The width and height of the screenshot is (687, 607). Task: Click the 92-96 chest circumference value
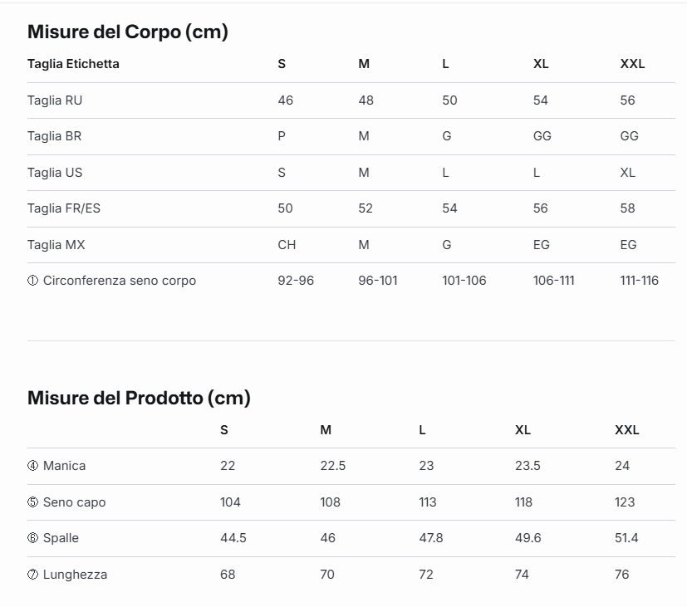pyautogui.click(x=296, y=281)
